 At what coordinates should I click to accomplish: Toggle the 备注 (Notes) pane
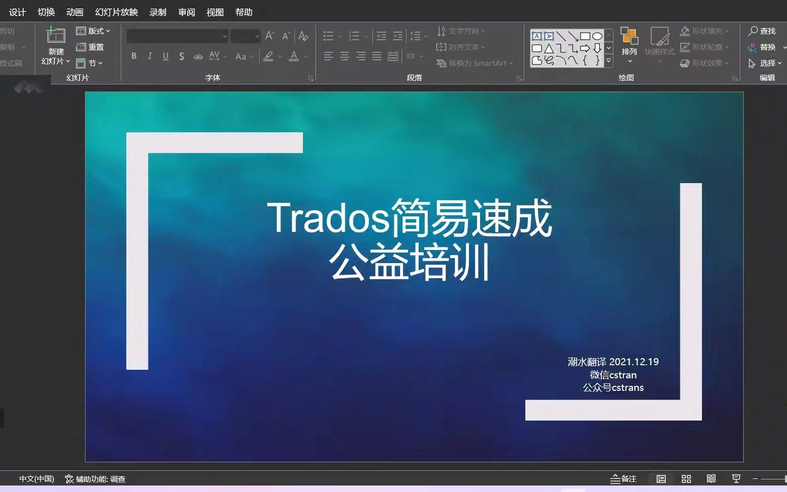point(624,478)
